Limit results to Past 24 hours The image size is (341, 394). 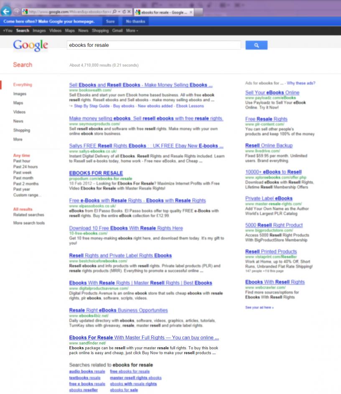coord(25,166)
